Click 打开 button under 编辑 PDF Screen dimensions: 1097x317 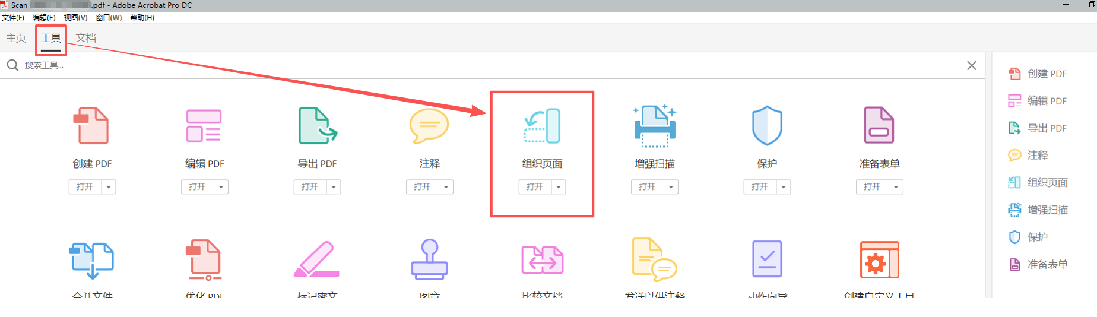point(197,187)
